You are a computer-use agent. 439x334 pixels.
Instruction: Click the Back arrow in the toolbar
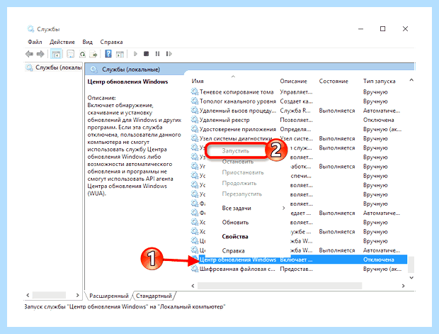coord(29,54)
